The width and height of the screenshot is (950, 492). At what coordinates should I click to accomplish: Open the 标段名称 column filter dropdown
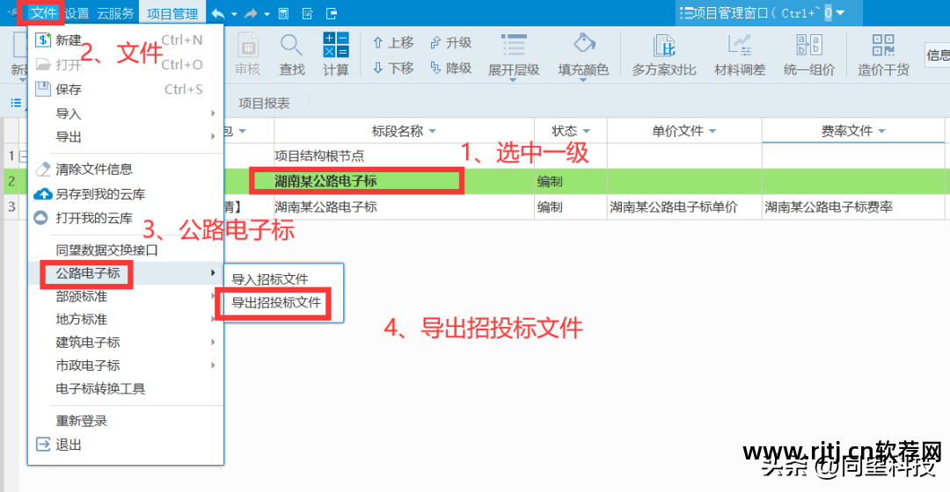pos(433,131)
